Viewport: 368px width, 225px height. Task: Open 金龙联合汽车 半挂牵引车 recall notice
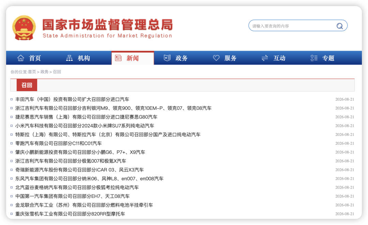(84, 205)
